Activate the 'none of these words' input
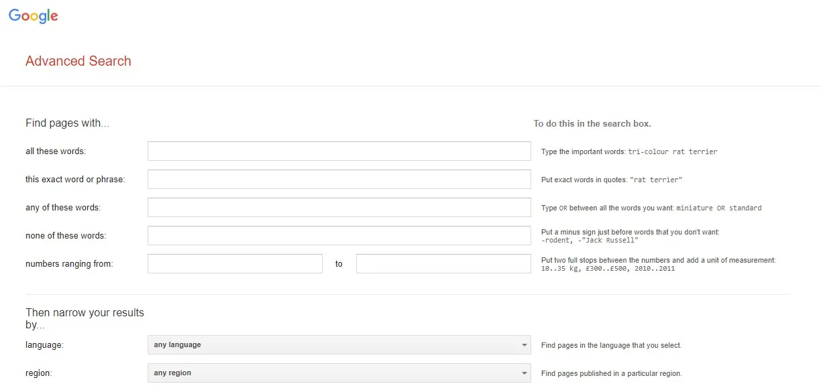 [x=339, y=236]
